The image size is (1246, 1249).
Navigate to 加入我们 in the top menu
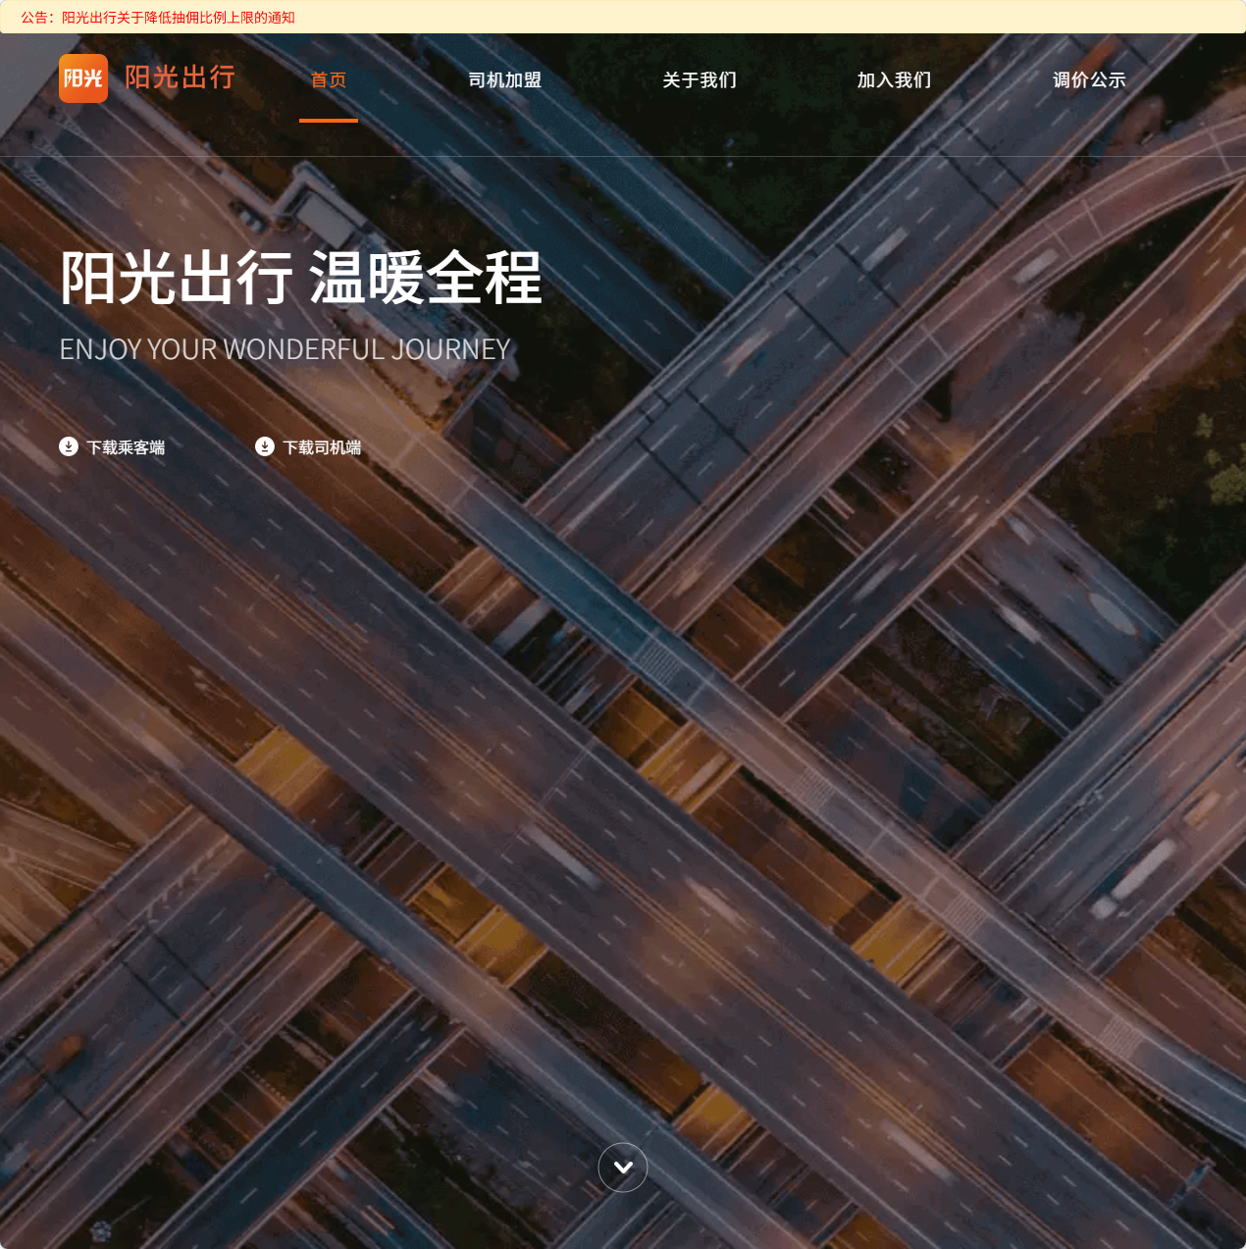894,80
